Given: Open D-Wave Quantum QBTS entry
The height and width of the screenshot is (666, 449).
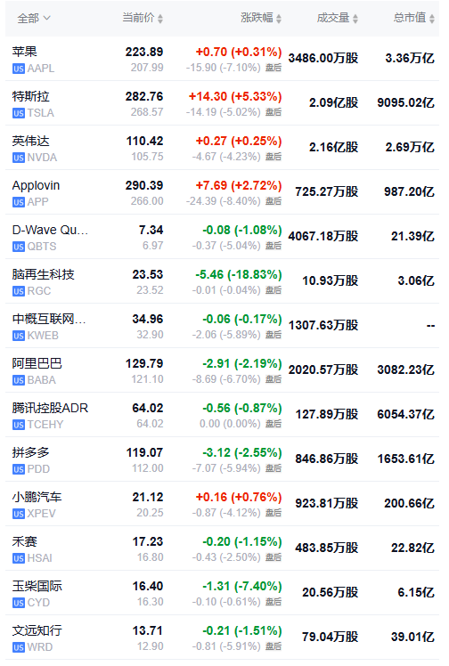Looking at the screenshot, I should pyautogui.click(x=222, y=237).
